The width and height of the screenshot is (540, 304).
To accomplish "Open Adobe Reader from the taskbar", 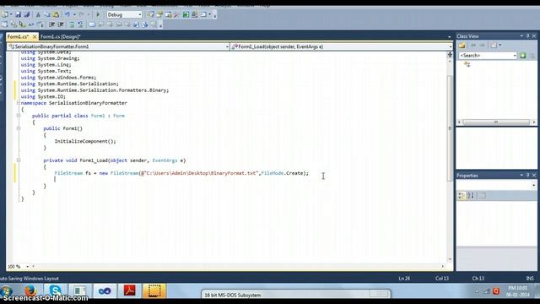I will (x=129, y=290).
